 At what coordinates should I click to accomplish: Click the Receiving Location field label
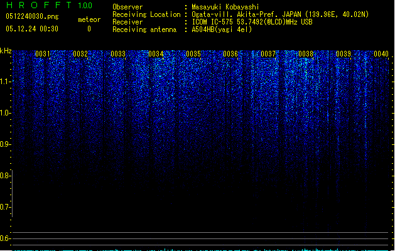point(146,14)
